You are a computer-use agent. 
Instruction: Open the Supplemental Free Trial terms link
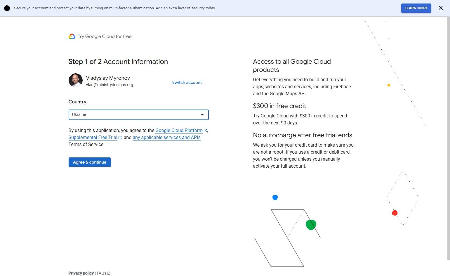[93, 138]
